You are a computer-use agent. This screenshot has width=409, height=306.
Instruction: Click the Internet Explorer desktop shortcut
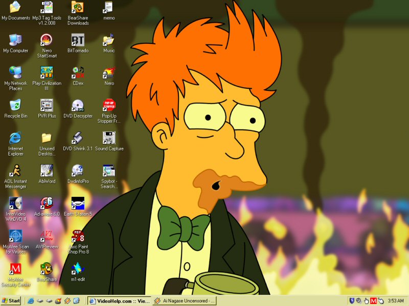(x=15, y=144)
